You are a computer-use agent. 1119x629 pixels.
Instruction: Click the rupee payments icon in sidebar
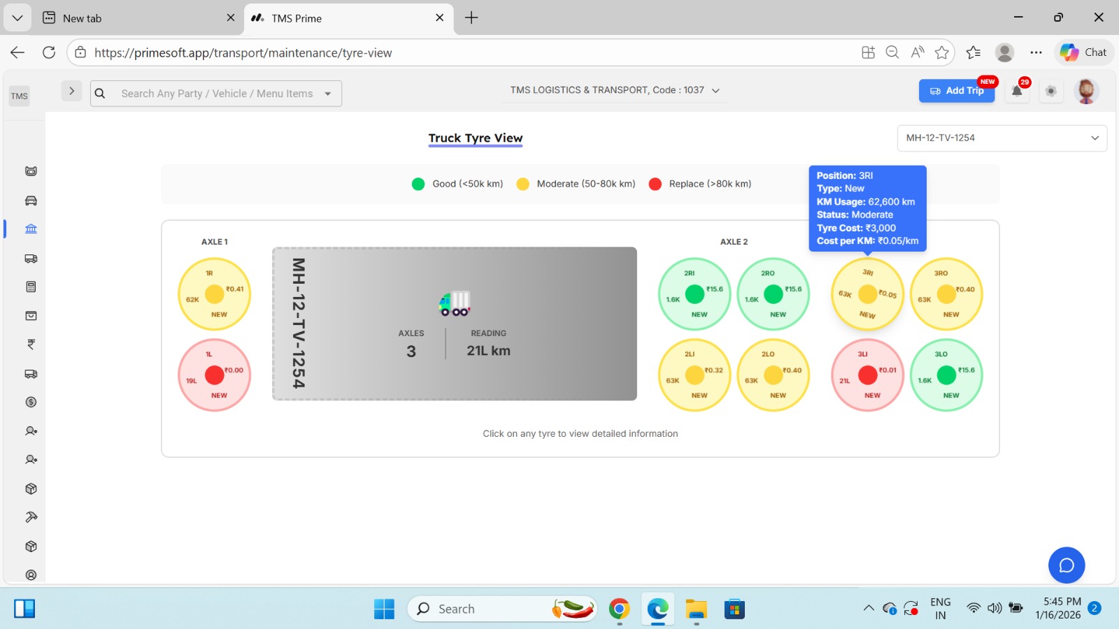[x=30, y=344]
